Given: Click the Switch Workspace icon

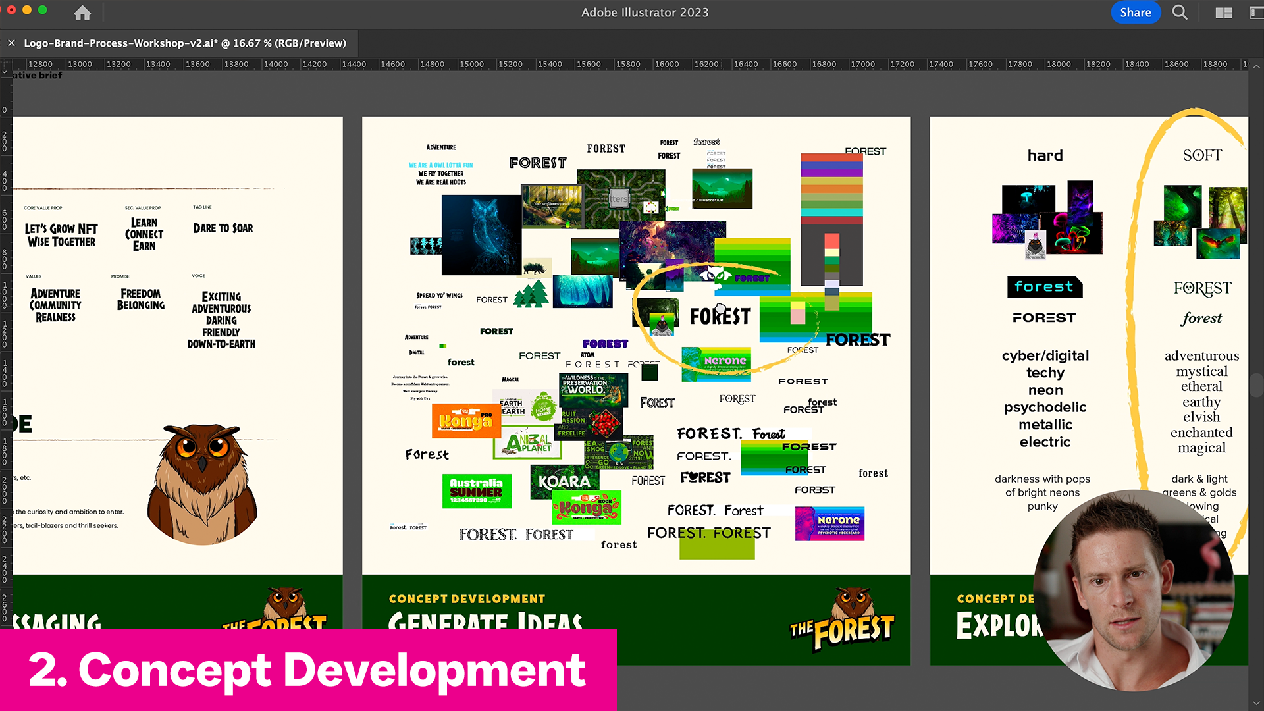Looking at the screenshot, I should 1256,13.
